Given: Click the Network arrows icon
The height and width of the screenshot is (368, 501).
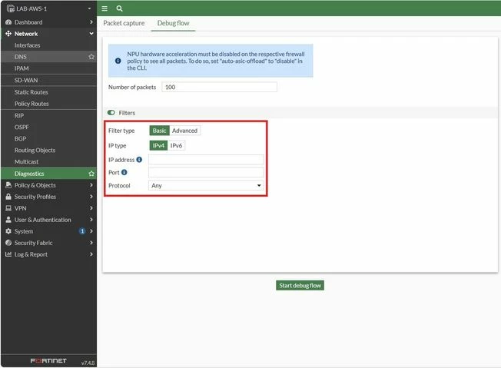Looking at the screenshot, I should [x=8, y=34].
